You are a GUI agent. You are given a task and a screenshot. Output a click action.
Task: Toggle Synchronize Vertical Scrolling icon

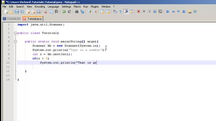click(x=102, y=12)
